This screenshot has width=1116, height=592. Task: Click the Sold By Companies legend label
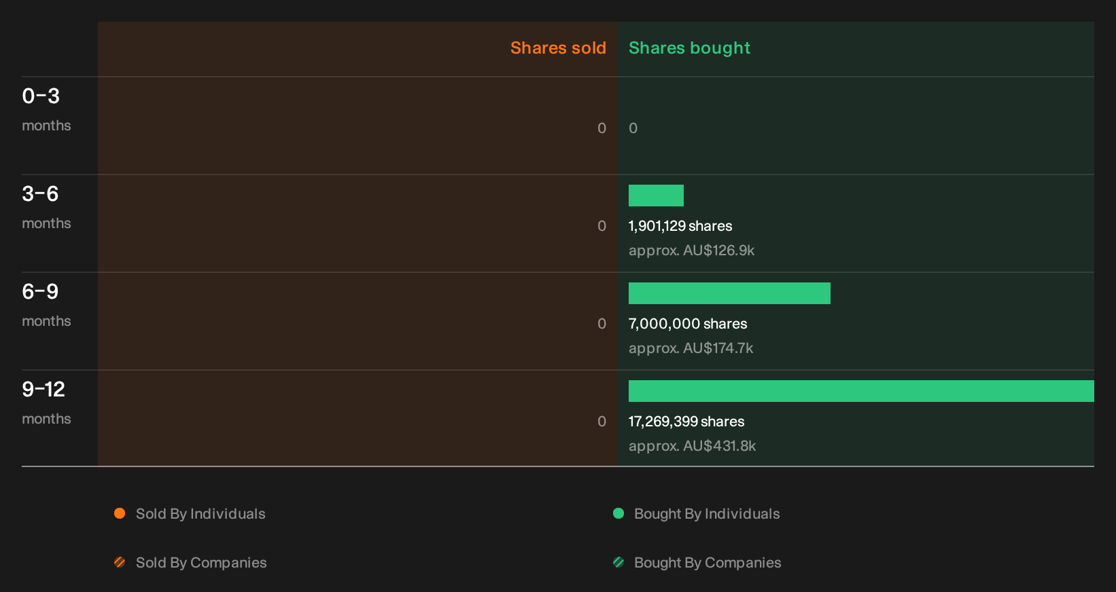pyautogui.click(x=201, y=563)
